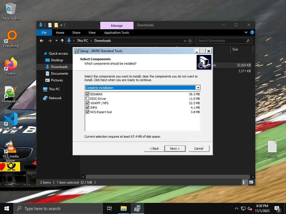Select the Everything desktop shortcut
Screen dimensions: 286x214
pyautogui.click(x=11, y=39)
